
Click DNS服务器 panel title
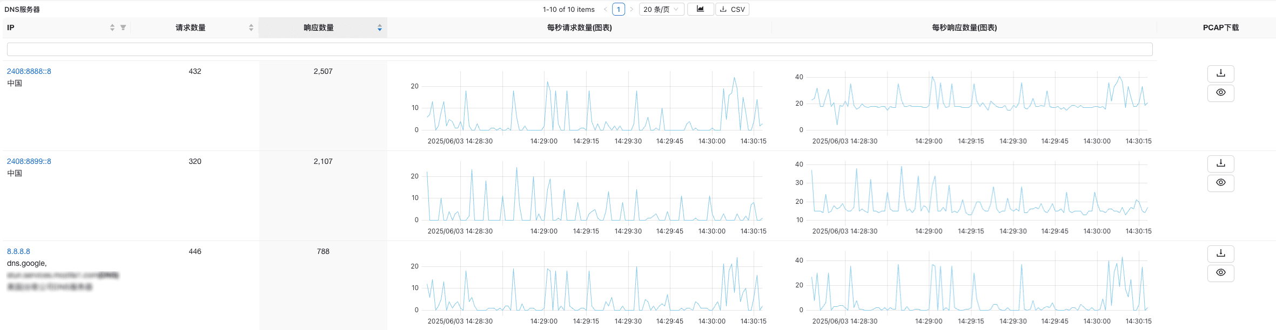point(22,9)
